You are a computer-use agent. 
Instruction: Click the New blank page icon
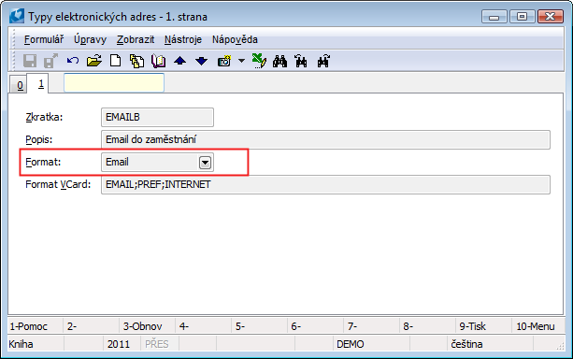116,61
